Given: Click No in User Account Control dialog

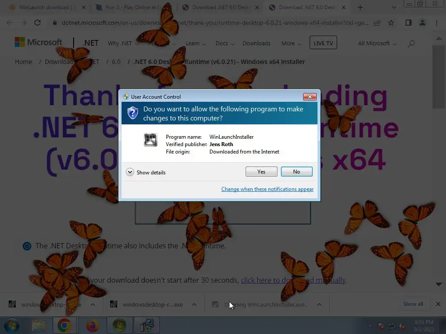Looking at the screenshot, I should pyautogui.click(x=296, y=171).
